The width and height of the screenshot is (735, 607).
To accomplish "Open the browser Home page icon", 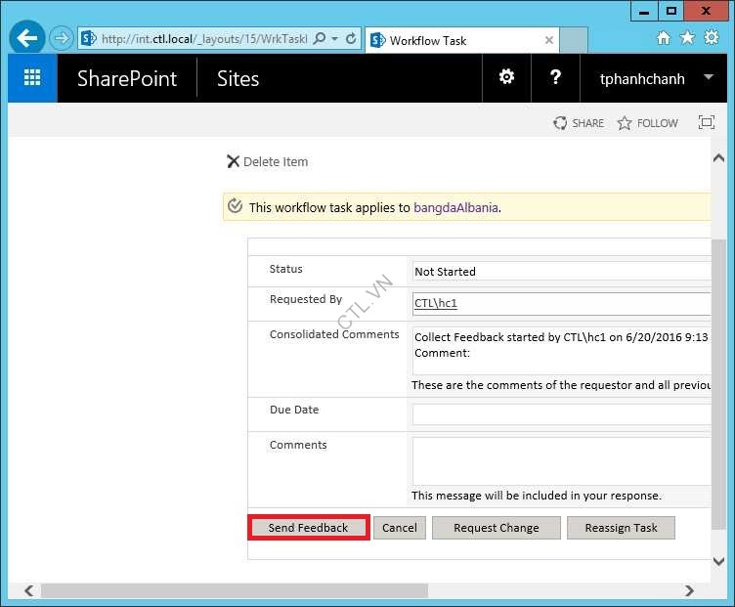I will pos(664,38).
